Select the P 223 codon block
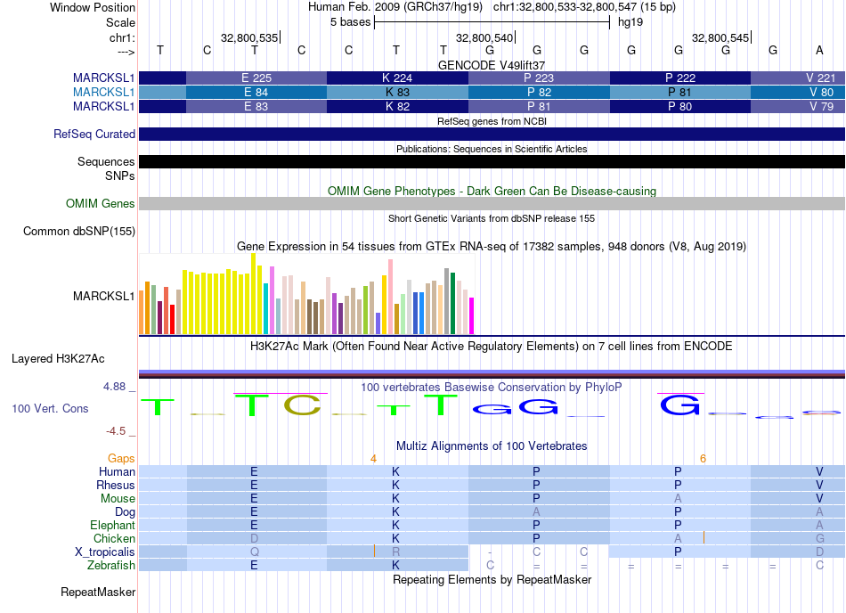The height and width of the screenshot is (613, 846). [x=539, y=78]
